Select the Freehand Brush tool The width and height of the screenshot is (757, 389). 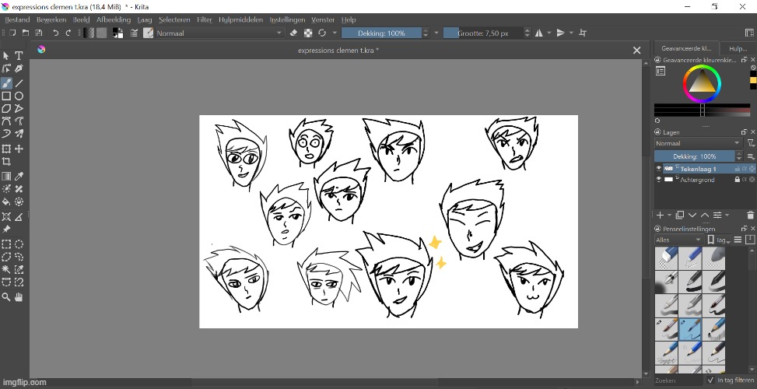pyautogui.click(x=6, y=83)
